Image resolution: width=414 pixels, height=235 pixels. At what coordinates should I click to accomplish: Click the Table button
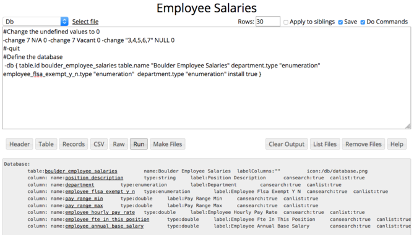[x=46, y=144]
